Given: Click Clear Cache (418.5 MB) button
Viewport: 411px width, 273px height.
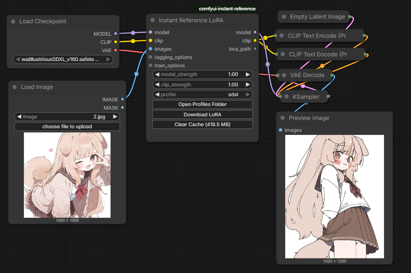Looking at the screenshot, I should (202, 125).
